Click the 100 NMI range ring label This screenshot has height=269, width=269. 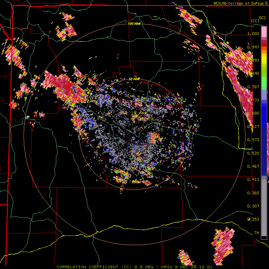[134, 24]
